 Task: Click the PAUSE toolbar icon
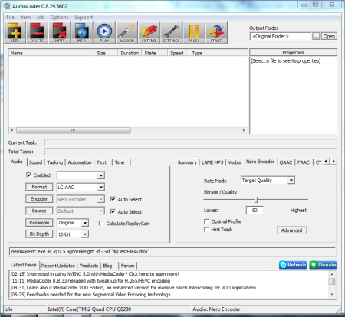[x=194, y=33]
